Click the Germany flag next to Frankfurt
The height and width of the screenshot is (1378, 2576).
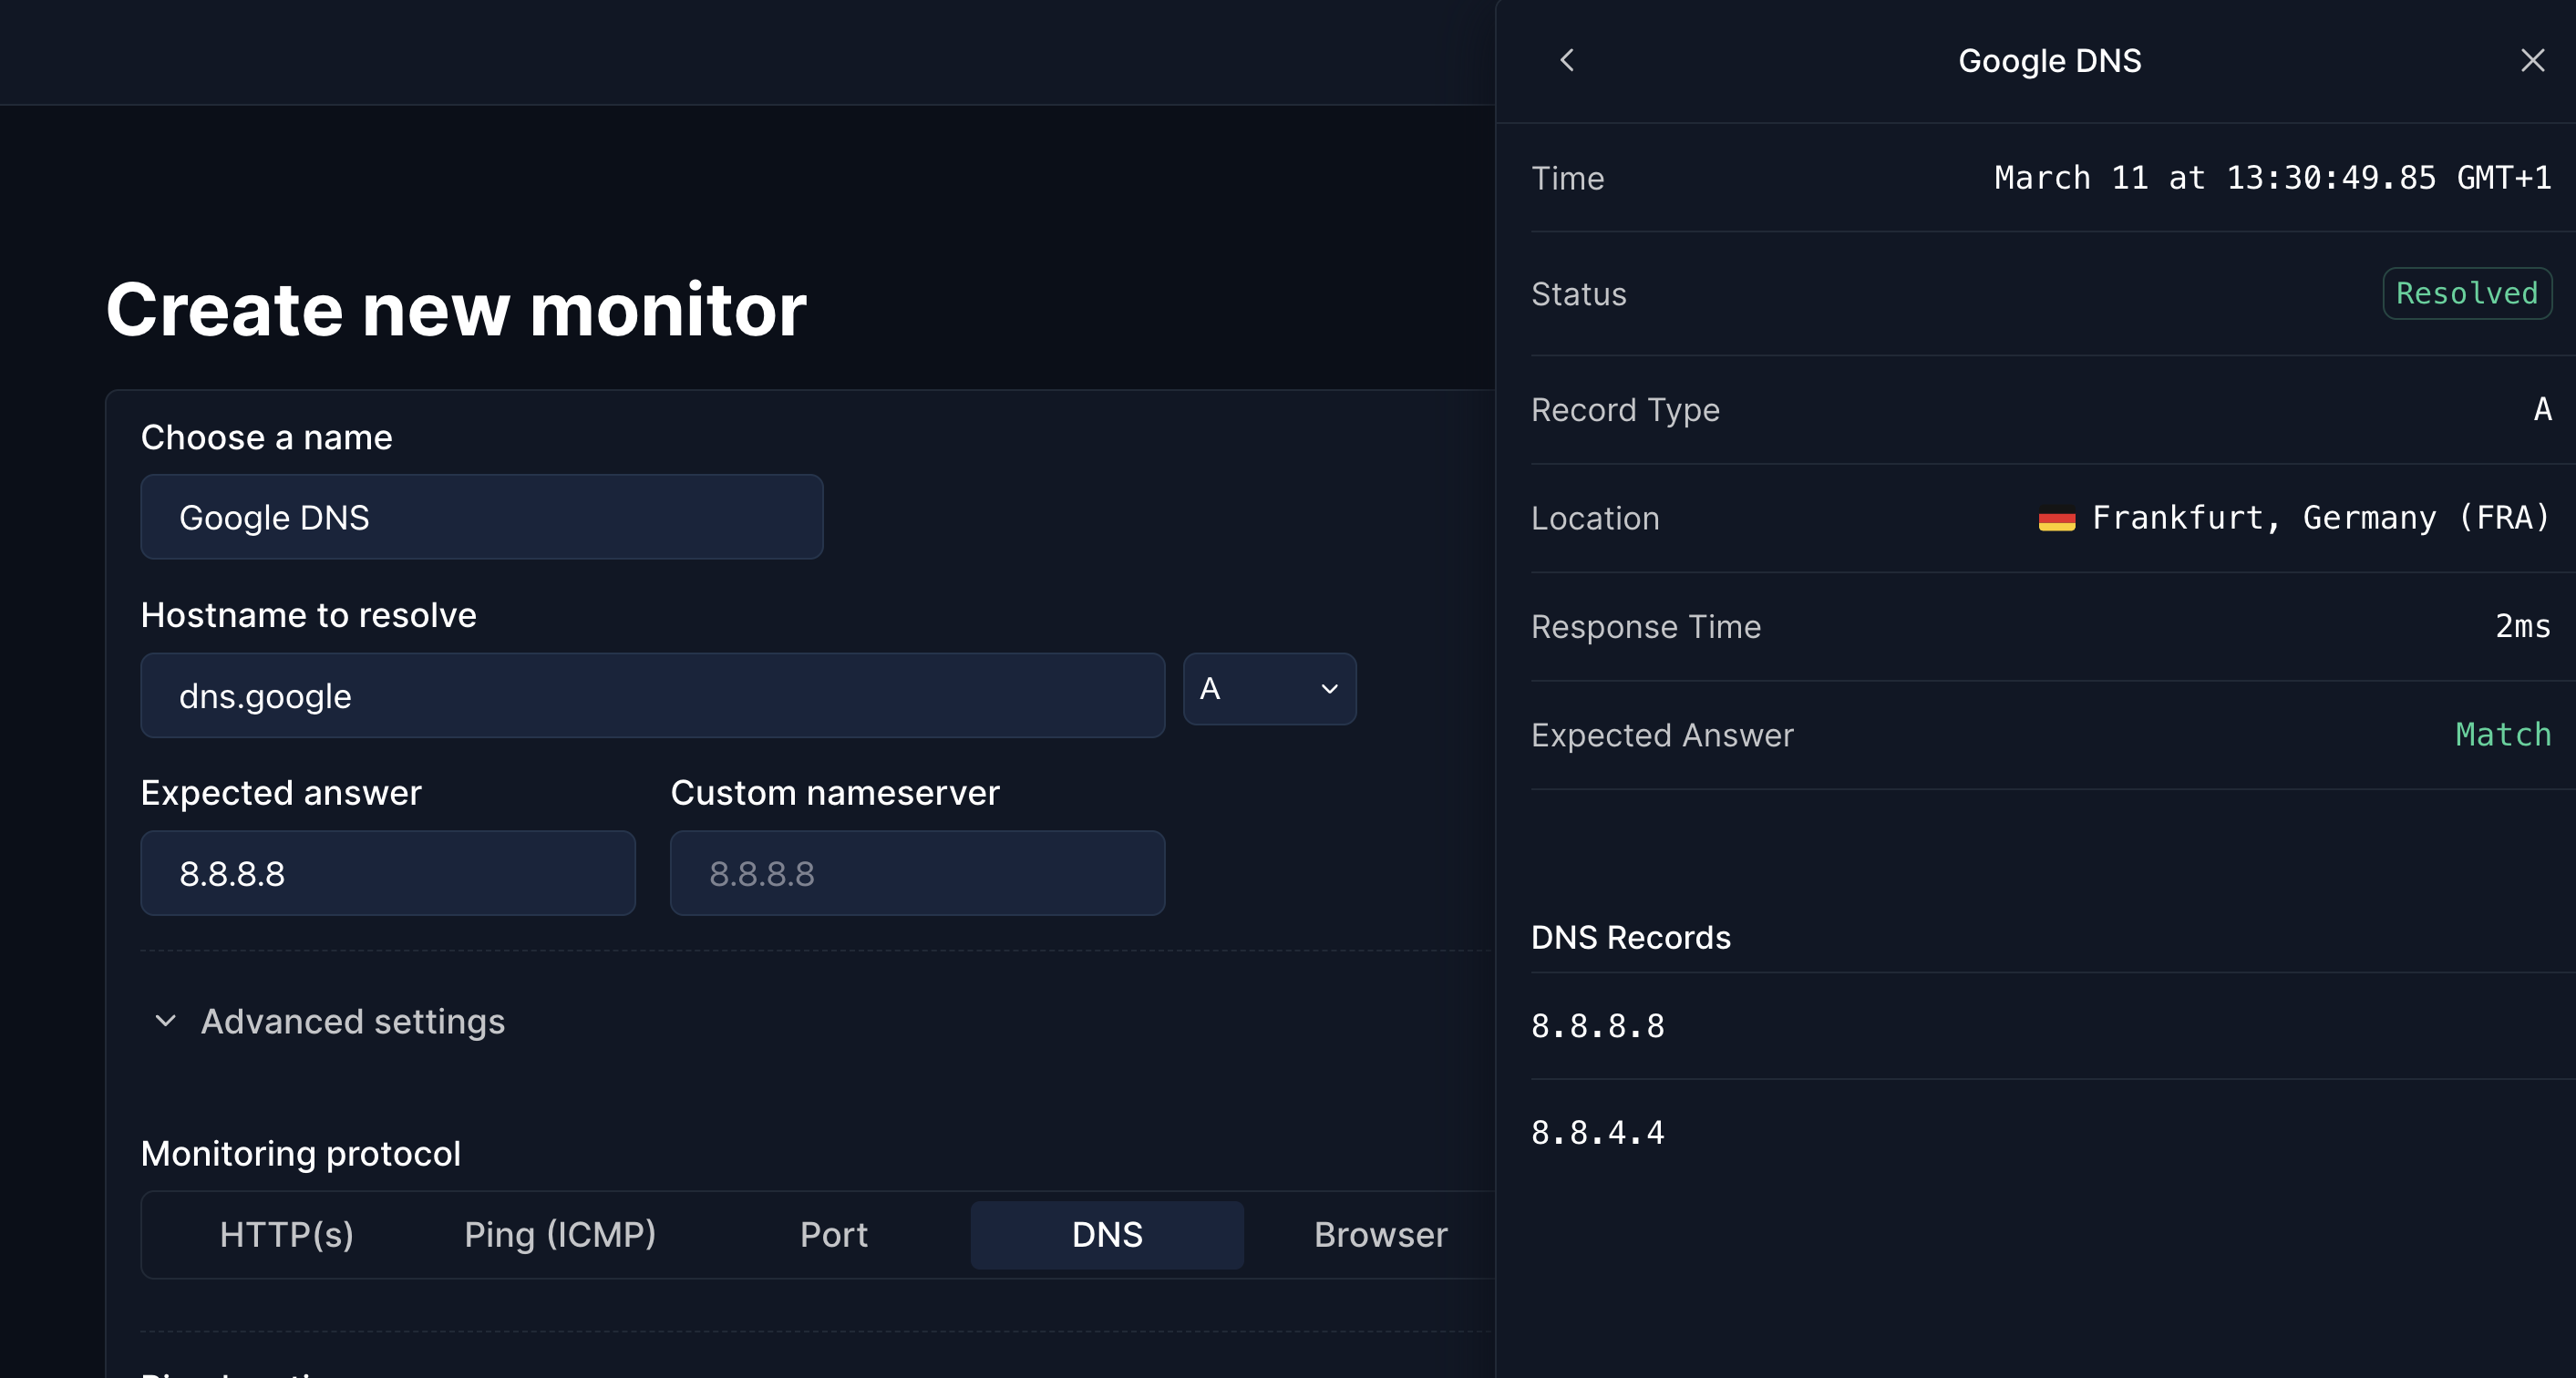2056,518
